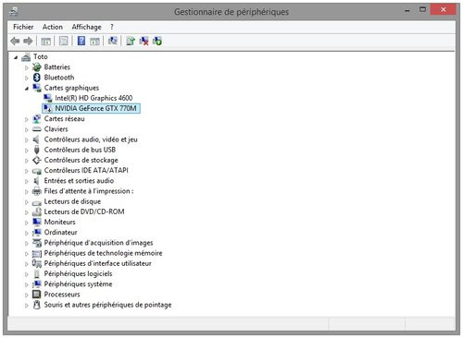Click the show/hide console tree toolbar icon
Image resolution: width=463 pixels, height=338 pixels.
coord(45,41)
